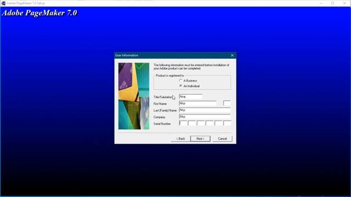Click the Company label
Image resolution: width=351 pixels, height=197 pixels.
coord(159,117)
